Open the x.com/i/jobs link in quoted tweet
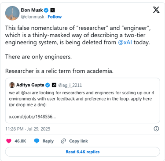 click(32, 117)
